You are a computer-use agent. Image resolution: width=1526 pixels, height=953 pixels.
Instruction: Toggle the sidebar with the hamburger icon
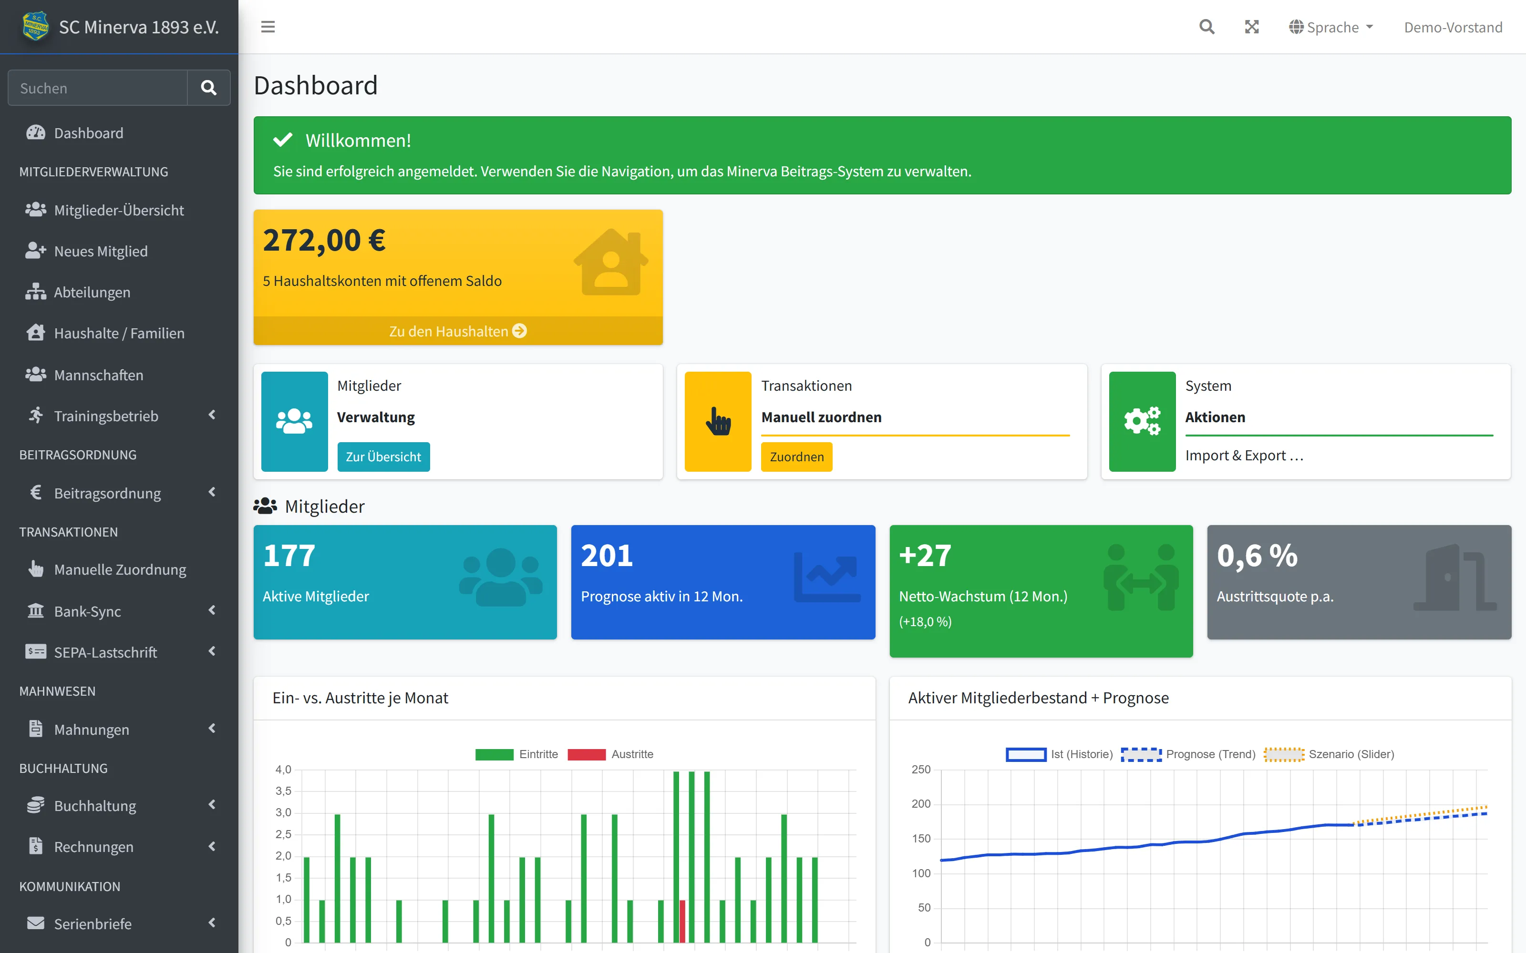point(268,27)
